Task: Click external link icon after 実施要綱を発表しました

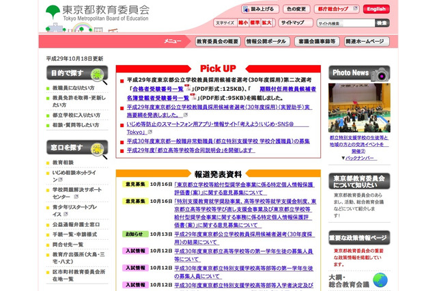Action: tap(186, 115)
